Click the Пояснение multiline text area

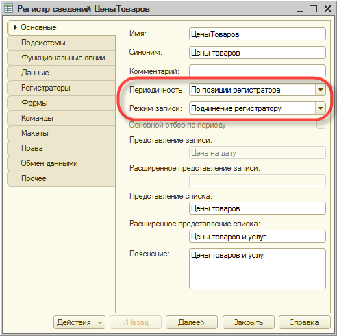coord(258,269)
